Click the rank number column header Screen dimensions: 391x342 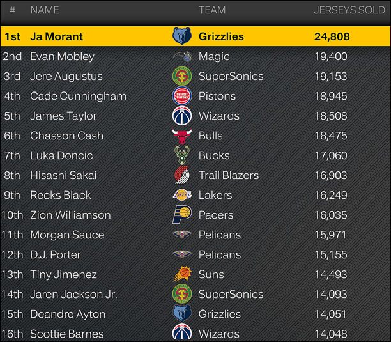13,10
